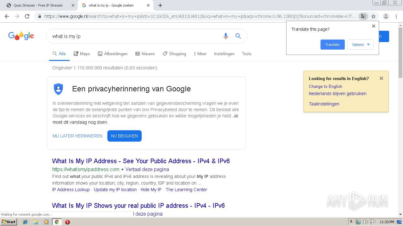
Task: Click the Translate button
Action: pos(332,45)
